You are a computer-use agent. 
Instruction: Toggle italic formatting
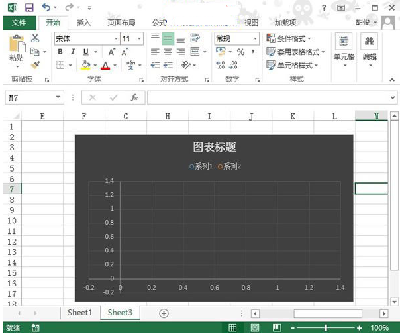tap(74, 52)
